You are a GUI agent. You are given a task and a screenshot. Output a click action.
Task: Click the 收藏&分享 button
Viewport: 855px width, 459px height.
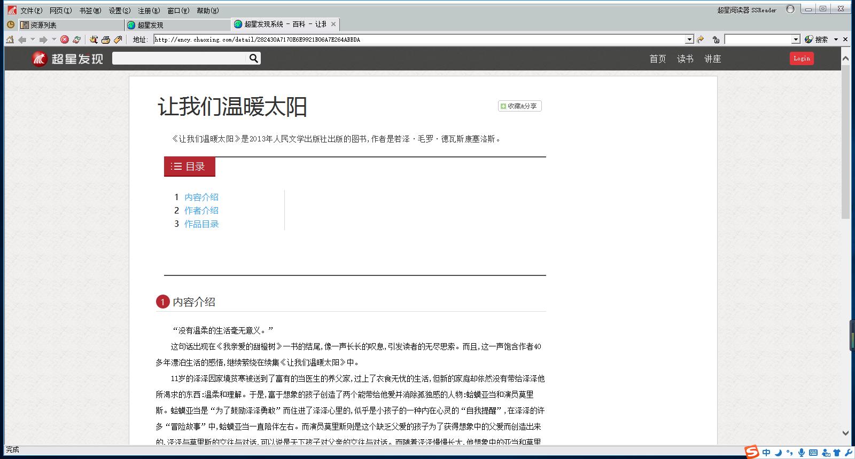pyautogui.click(x=519, y=106)
